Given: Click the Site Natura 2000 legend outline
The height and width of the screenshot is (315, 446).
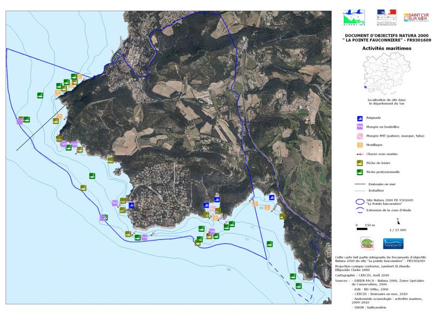Looking at the screenshot, I should point(359,202).
